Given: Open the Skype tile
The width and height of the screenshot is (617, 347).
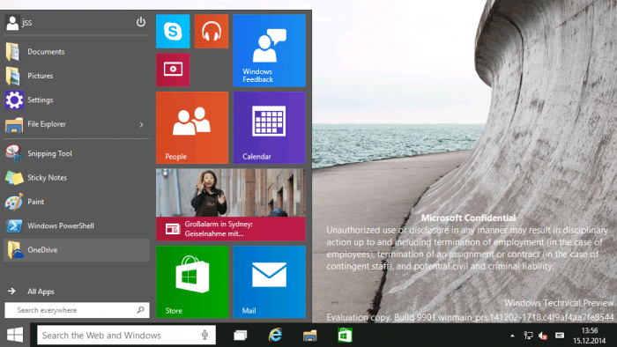Looking at the screenshot, I should click(x=173, y=32).
